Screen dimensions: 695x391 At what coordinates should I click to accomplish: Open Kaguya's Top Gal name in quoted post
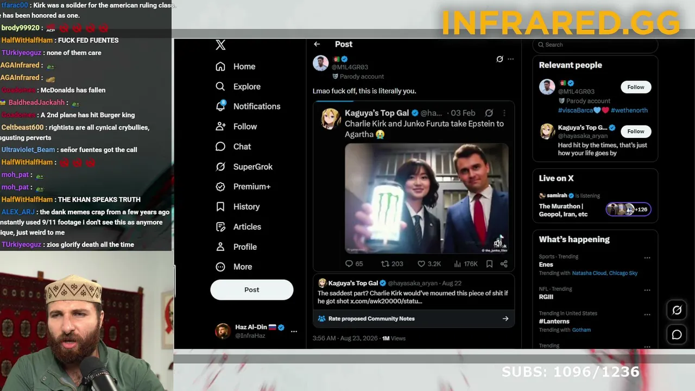tap(377, 113)
